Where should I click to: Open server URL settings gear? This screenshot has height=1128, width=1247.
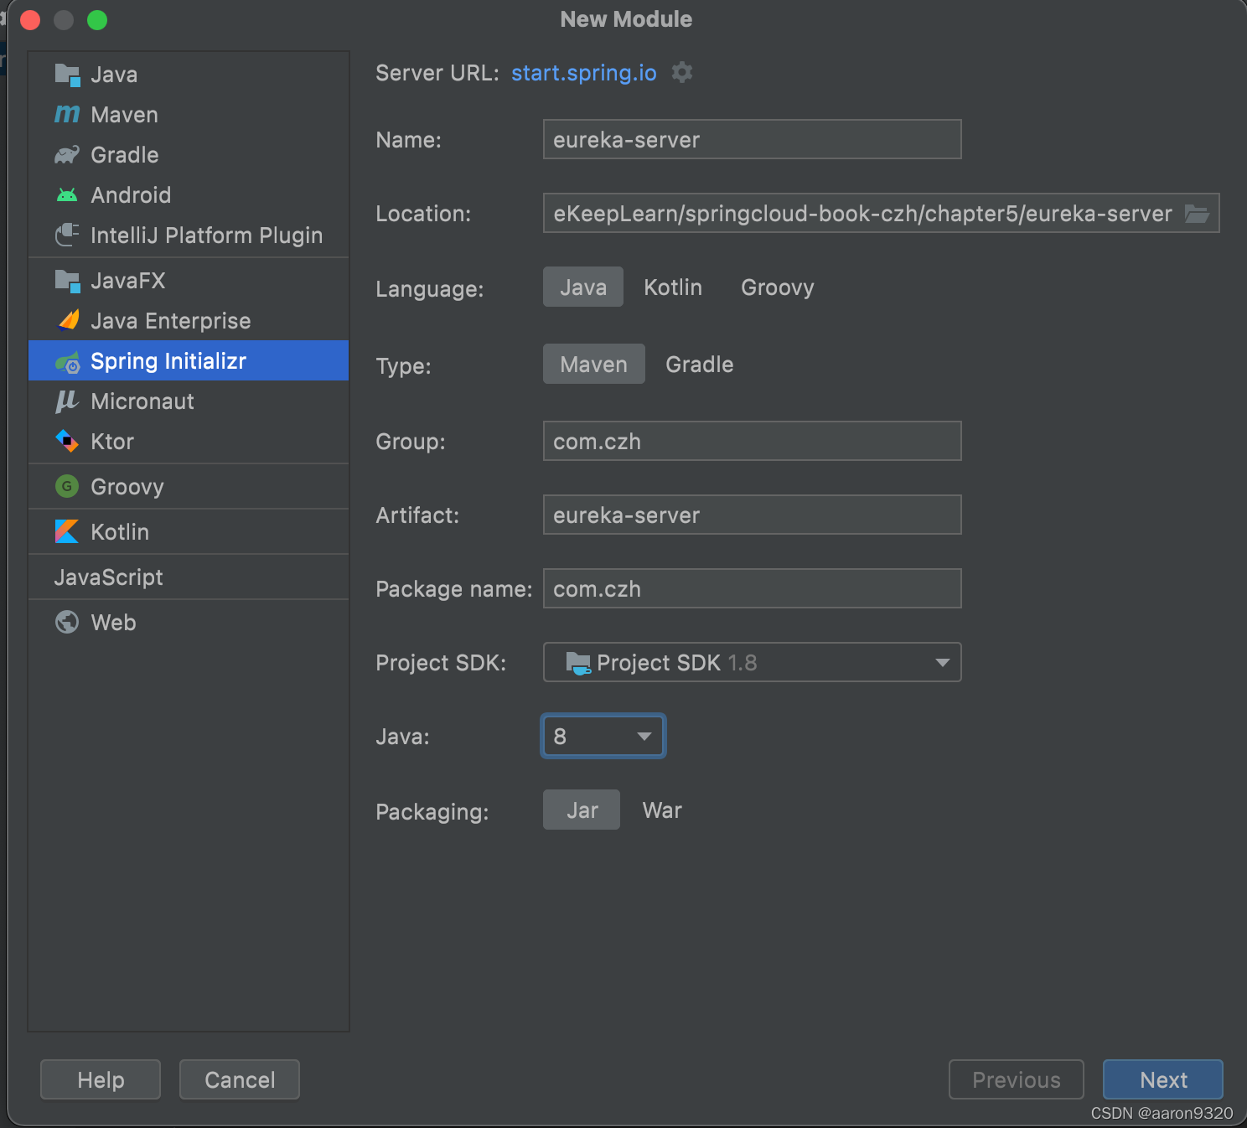coord(683,73)
